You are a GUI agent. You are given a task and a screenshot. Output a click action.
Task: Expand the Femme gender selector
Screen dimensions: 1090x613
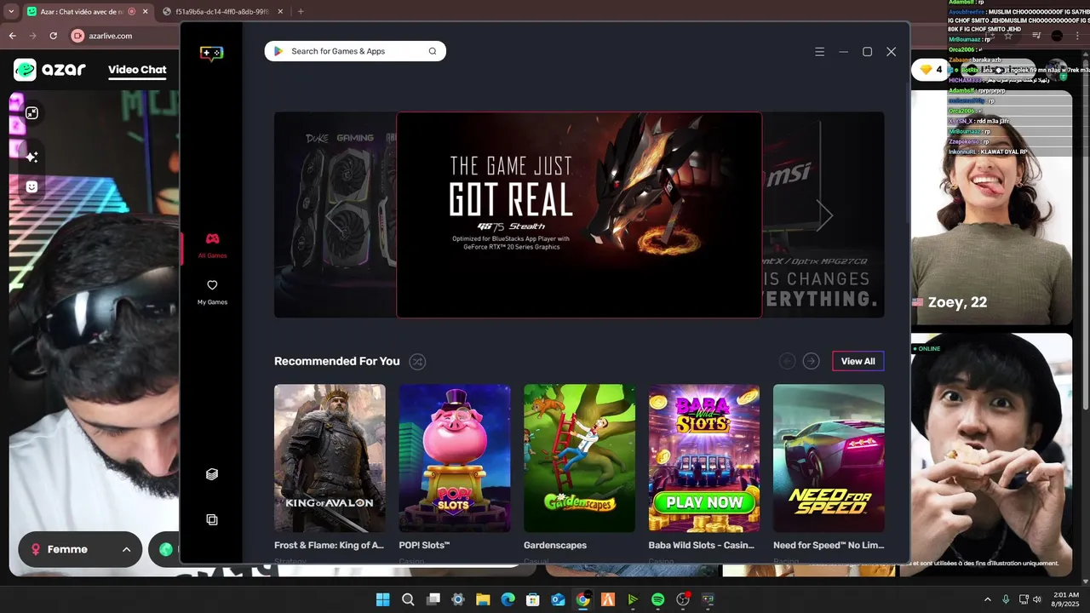tap(81, 549)
